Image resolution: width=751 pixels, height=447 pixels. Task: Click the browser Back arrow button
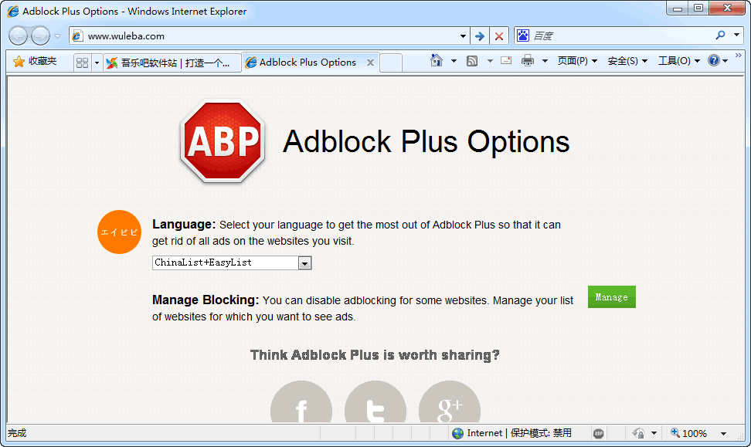tap(19, 36)
